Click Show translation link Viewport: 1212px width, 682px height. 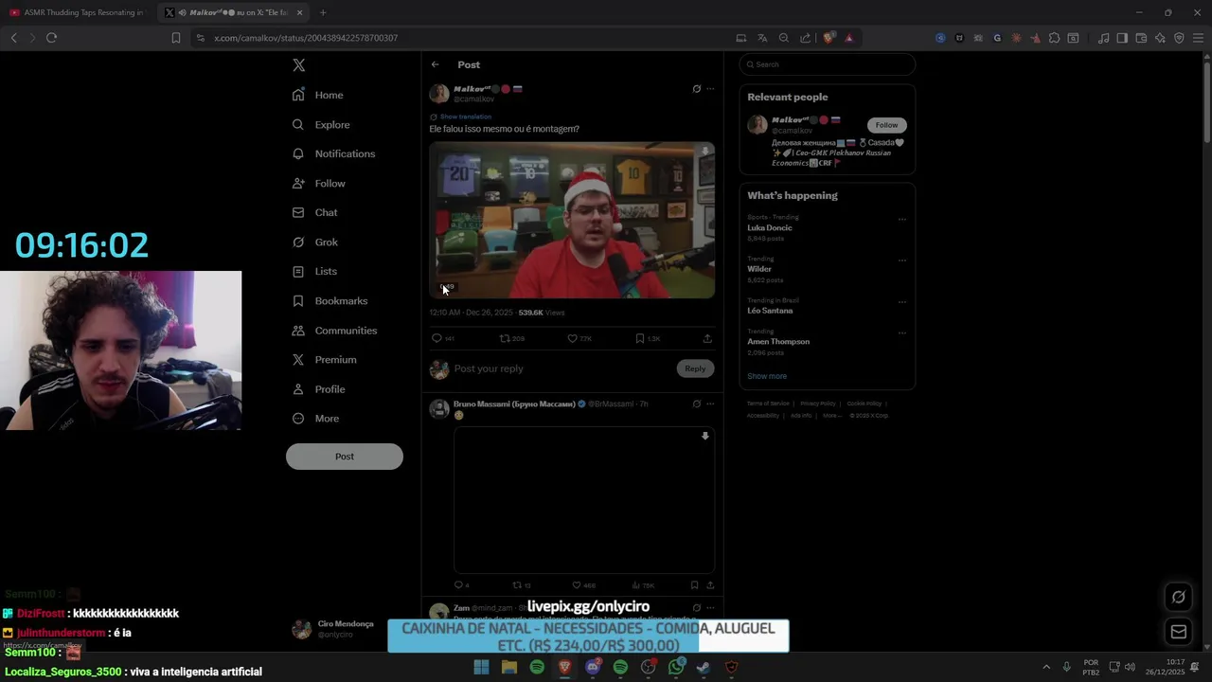click(465, 117)
